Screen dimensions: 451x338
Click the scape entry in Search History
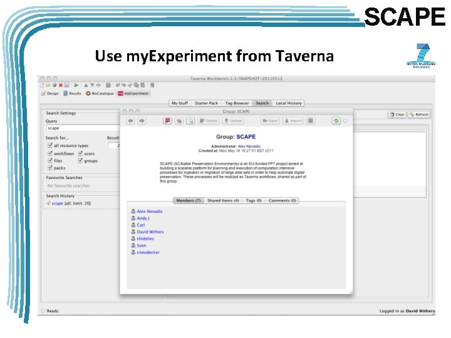[57, 203]
